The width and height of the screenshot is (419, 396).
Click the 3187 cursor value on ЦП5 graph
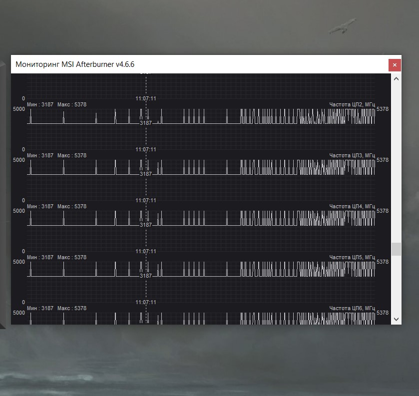click(x=146, y=276)
